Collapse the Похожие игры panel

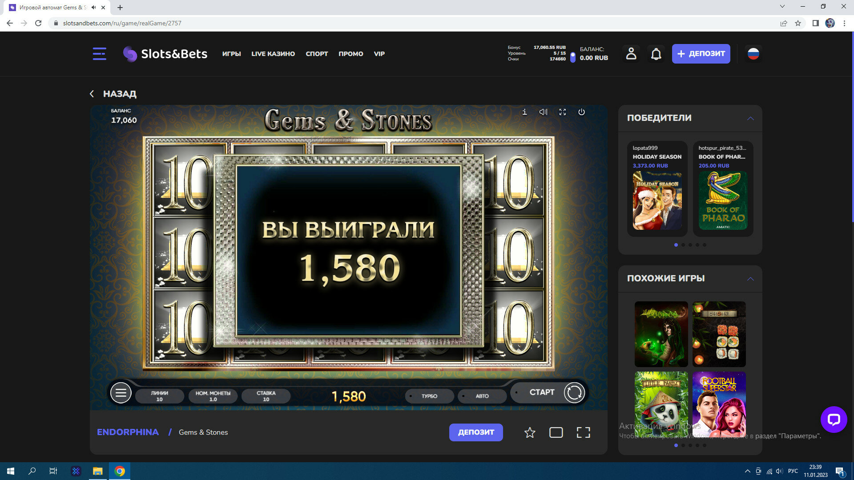(x=750, y=279)
